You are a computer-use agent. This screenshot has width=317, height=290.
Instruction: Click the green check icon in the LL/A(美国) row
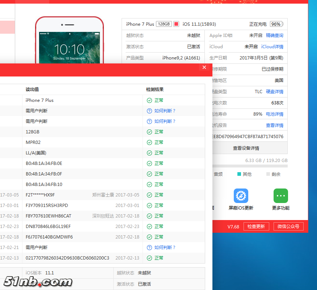pyautogui.click(x=149, y=153)
